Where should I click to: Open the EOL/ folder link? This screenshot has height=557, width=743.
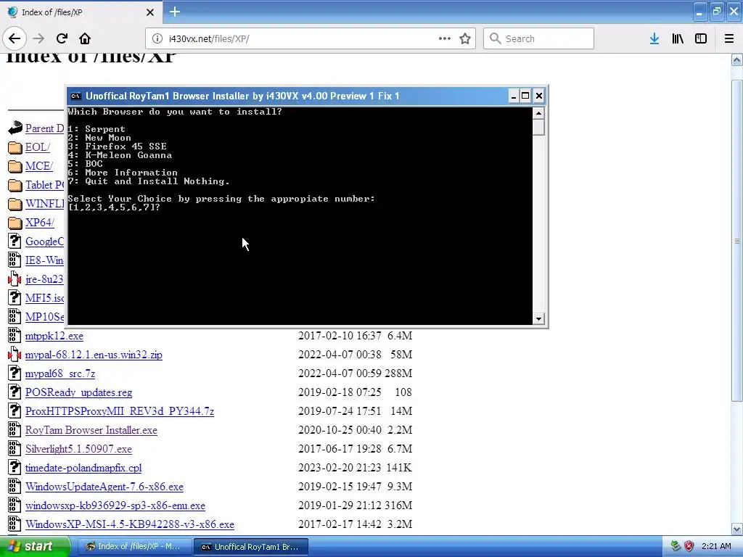[x=38, y=147]
